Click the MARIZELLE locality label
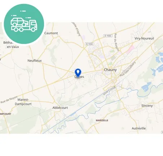Screen dimensions: 163x156 pos(102,120)
